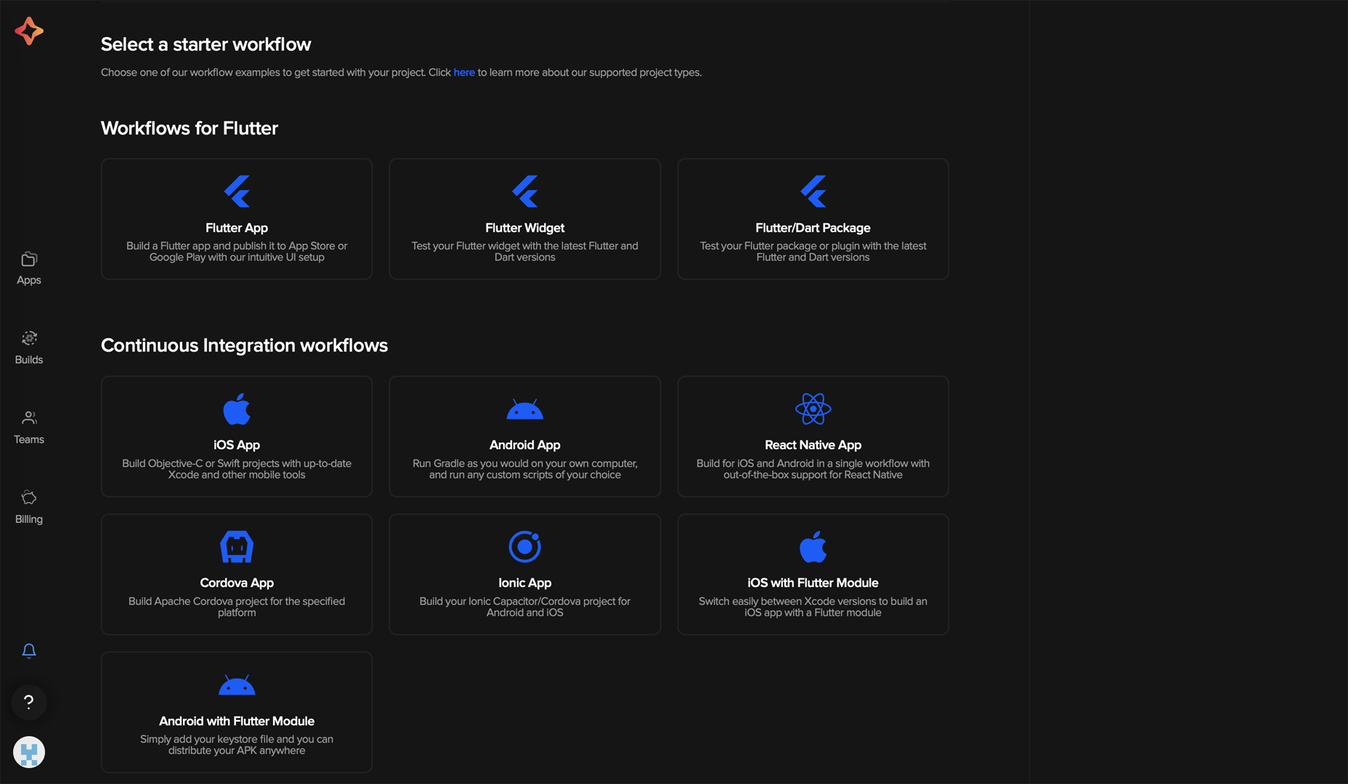This screenshot has width=1348, height=784.
Task: Go to Billing label in sidebar
Action: (29, 520)
